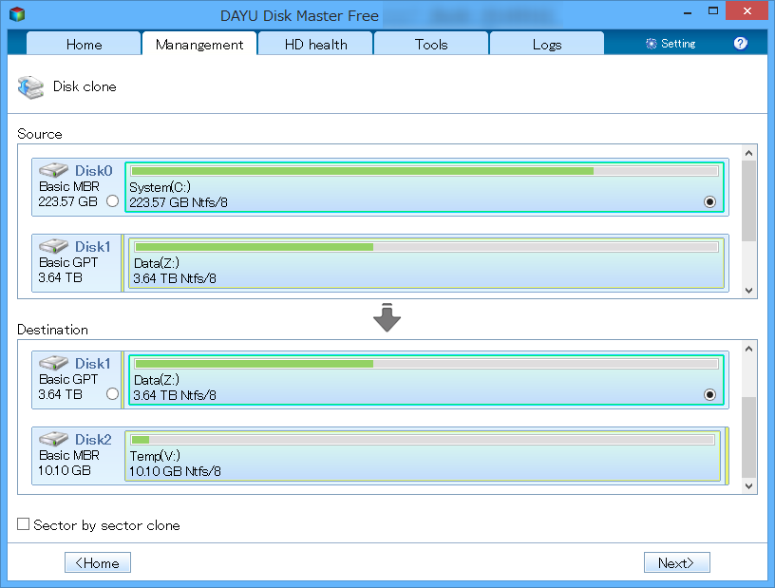
Task: Click the Disk0 drive icon in Source
Action: pos(53,170)
